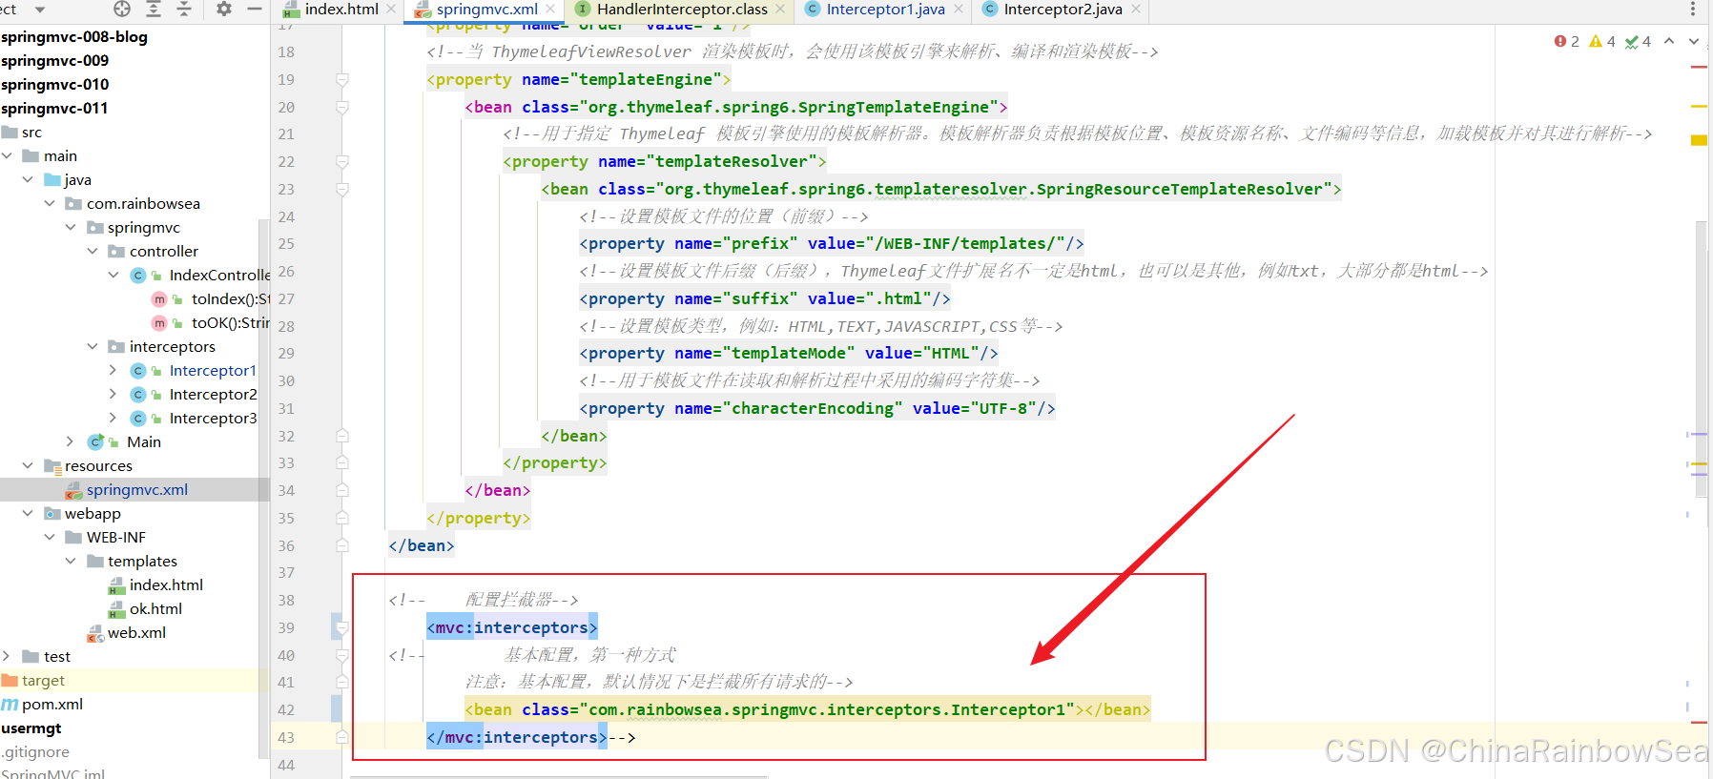Click the yellow warnings indicator showing 4
This screenshot has width=1713, height=779.
click(1602, 42)
